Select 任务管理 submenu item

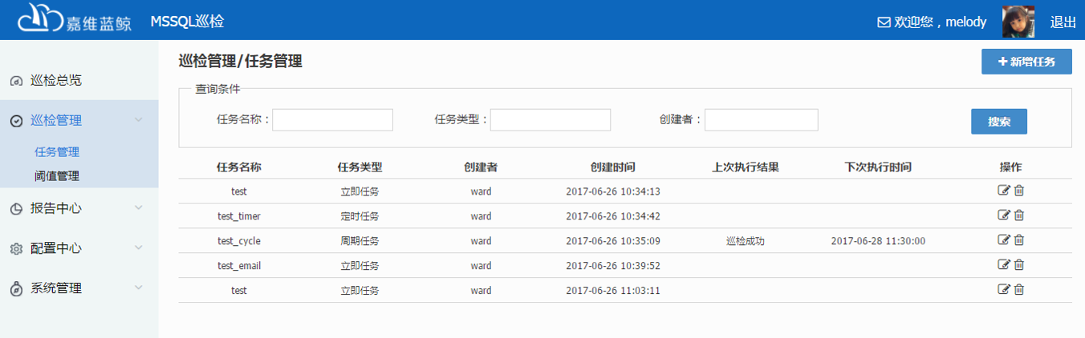coord(57,151)
